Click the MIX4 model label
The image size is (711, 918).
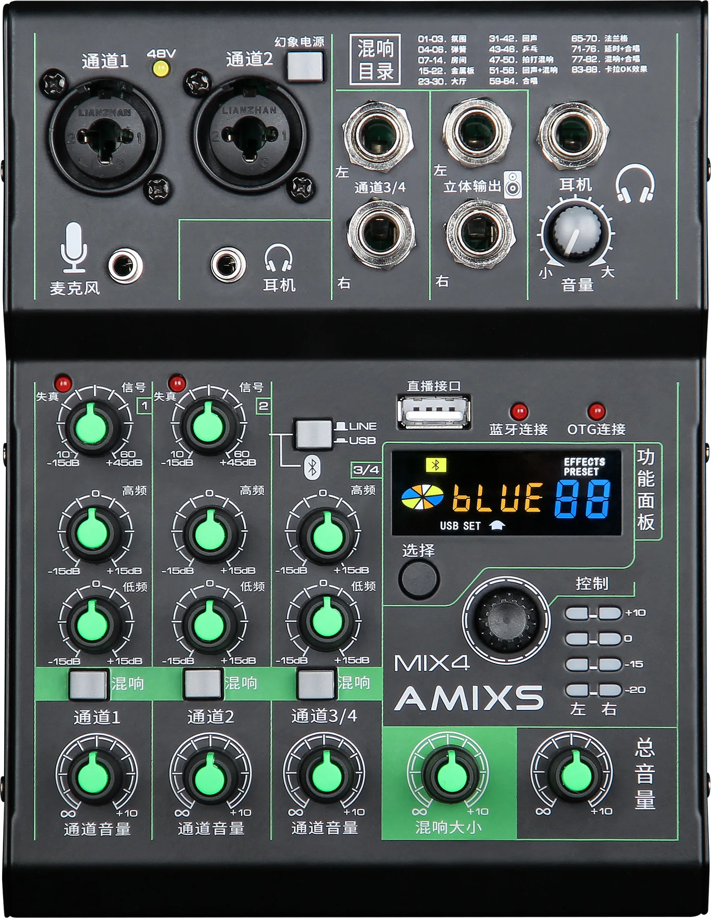click(431, 662)
